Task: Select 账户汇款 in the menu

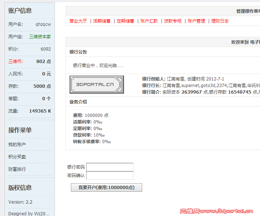Action: point(149,21)
